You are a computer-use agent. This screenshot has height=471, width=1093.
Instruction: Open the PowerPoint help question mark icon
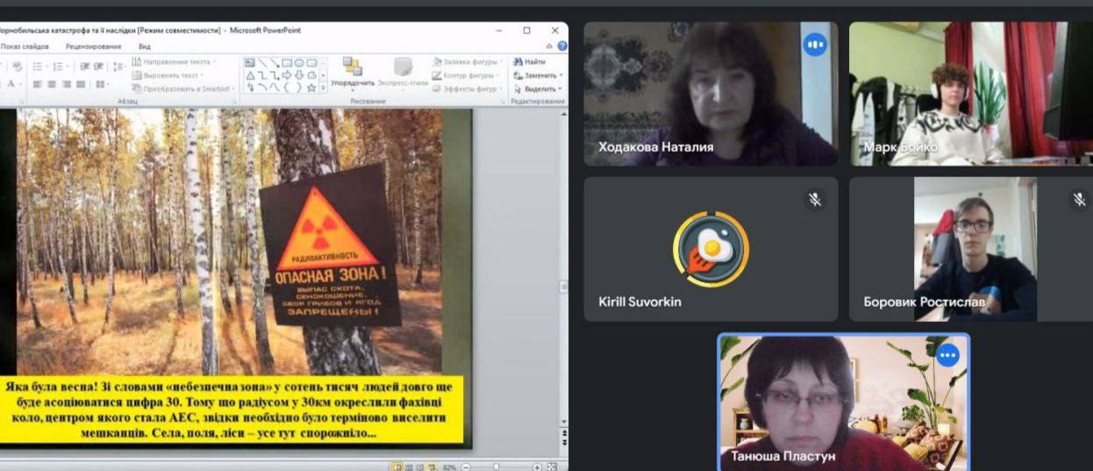pyautogui.click(x=562, y=46)
